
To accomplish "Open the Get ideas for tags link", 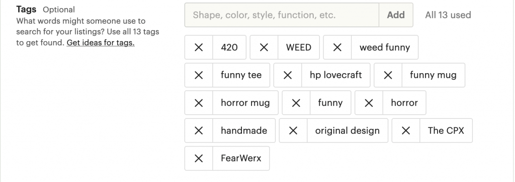I will coord(101,43).
